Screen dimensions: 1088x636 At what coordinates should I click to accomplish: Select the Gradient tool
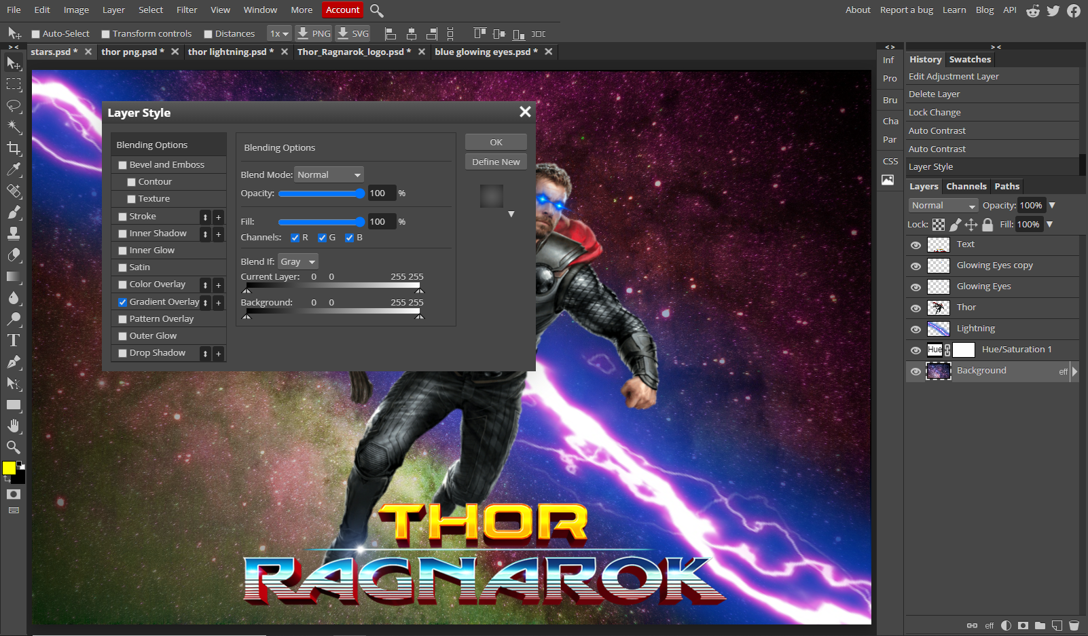coord(14,276)
